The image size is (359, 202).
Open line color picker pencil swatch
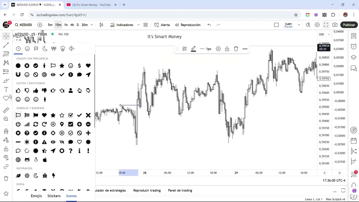193,49
